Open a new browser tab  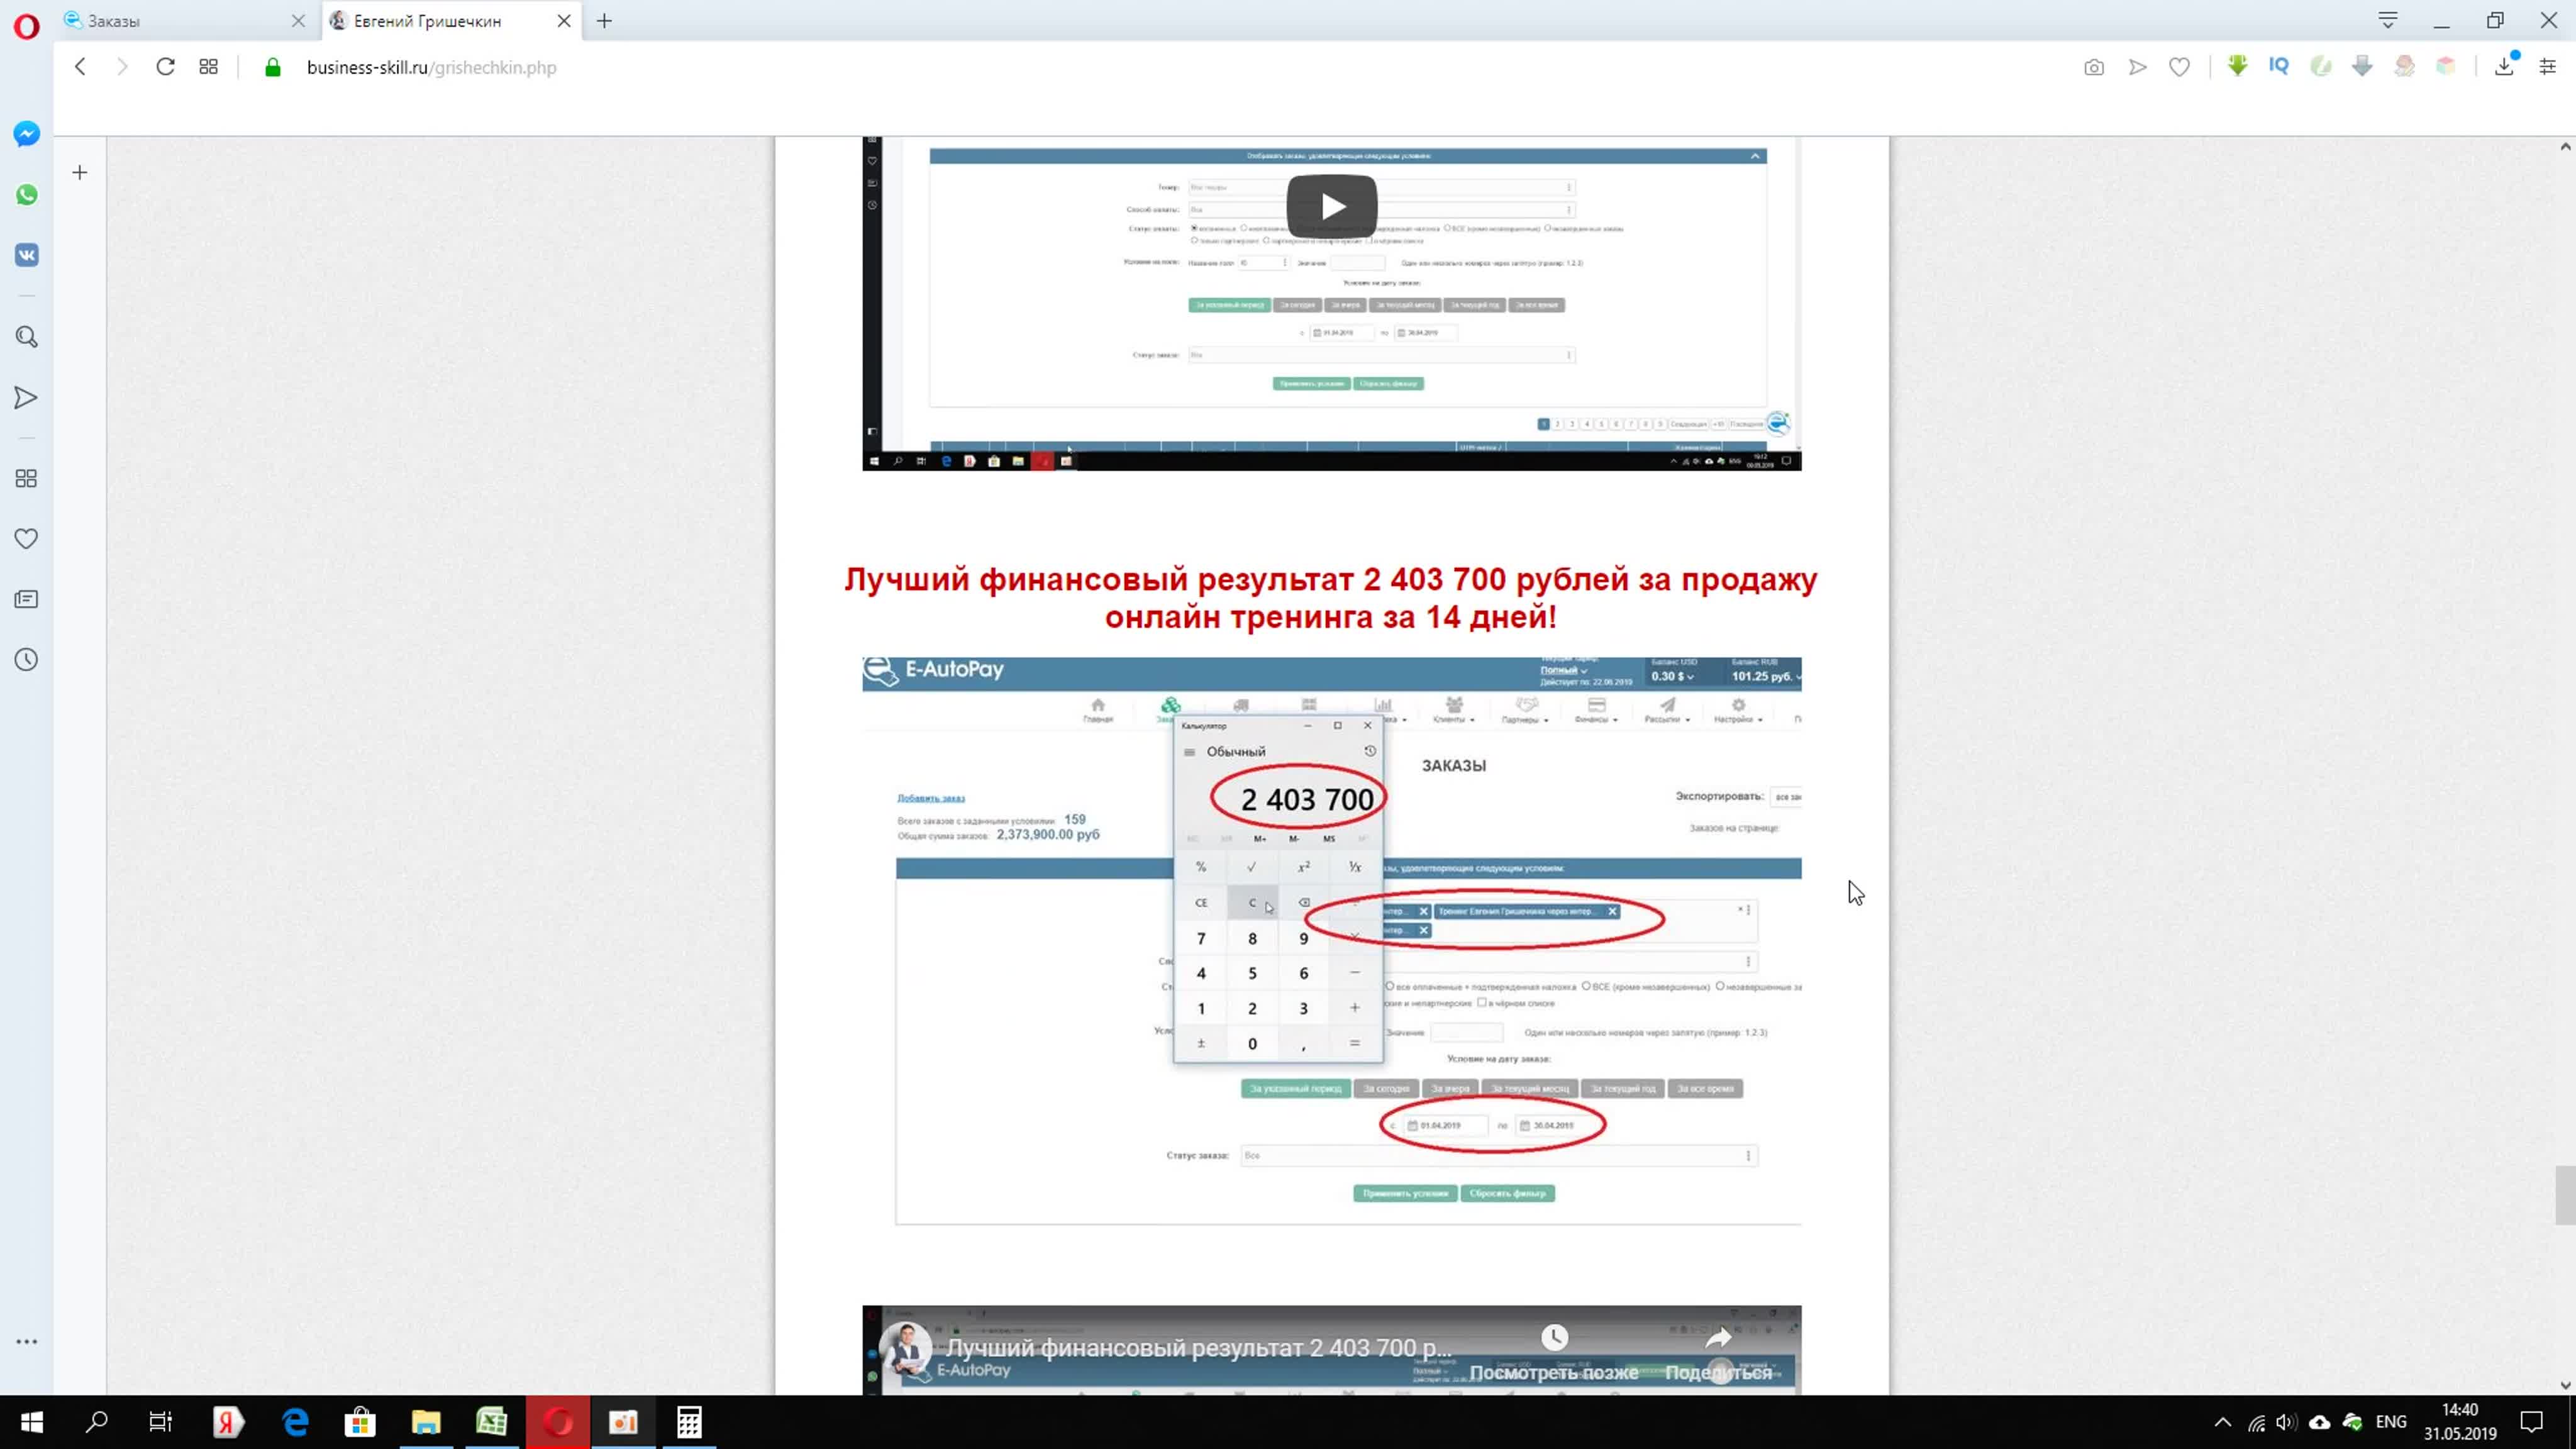604,21
